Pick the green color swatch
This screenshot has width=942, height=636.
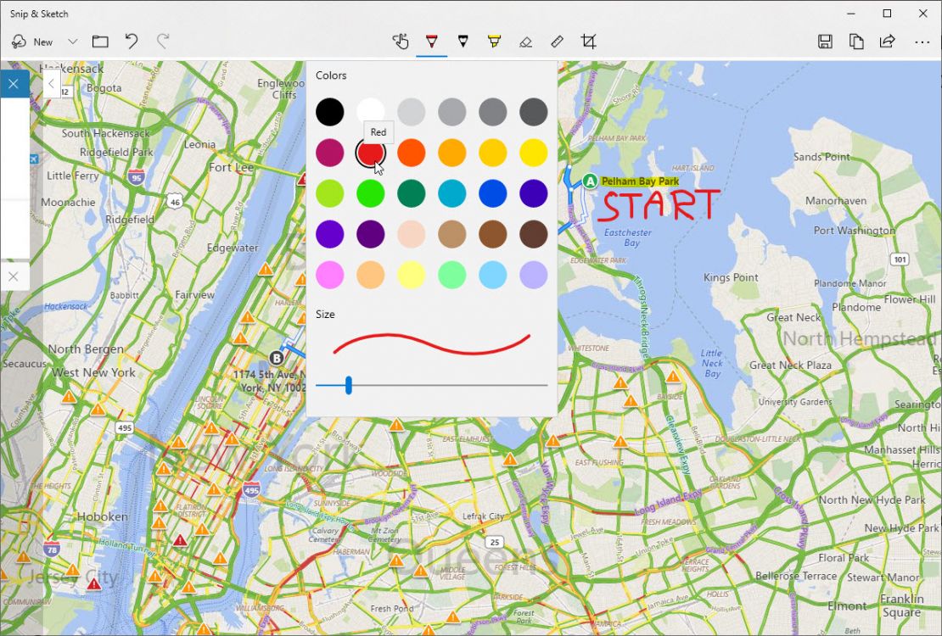371,193
